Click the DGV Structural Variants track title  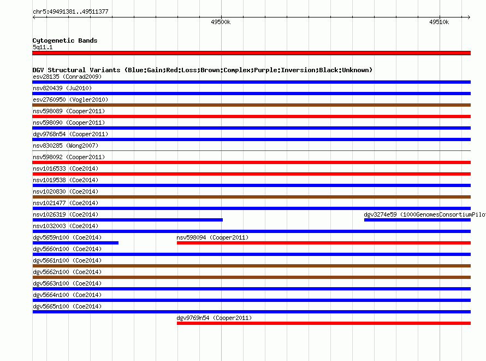[x=203, y=70]
